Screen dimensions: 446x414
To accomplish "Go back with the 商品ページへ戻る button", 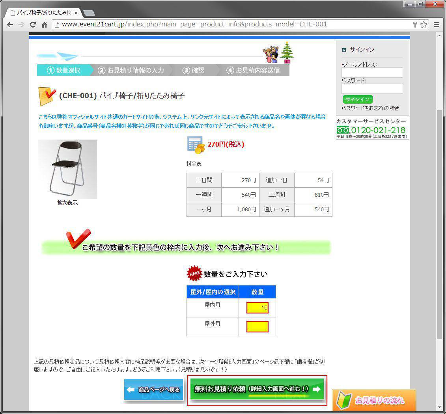I will 154,390.
